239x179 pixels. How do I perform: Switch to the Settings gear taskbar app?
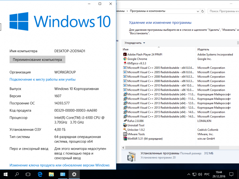(74, 174)
